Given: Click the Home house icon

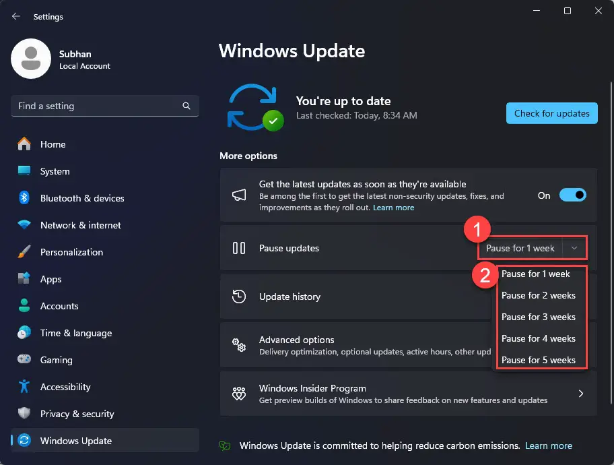Looking at the screenshot, I should [24, 144].
